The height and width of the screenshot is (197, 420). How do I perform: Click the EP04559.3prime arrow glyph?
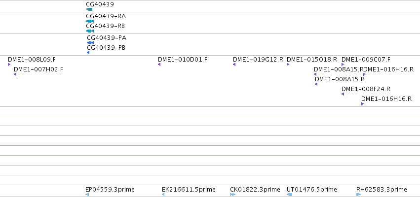click(87, 195)
